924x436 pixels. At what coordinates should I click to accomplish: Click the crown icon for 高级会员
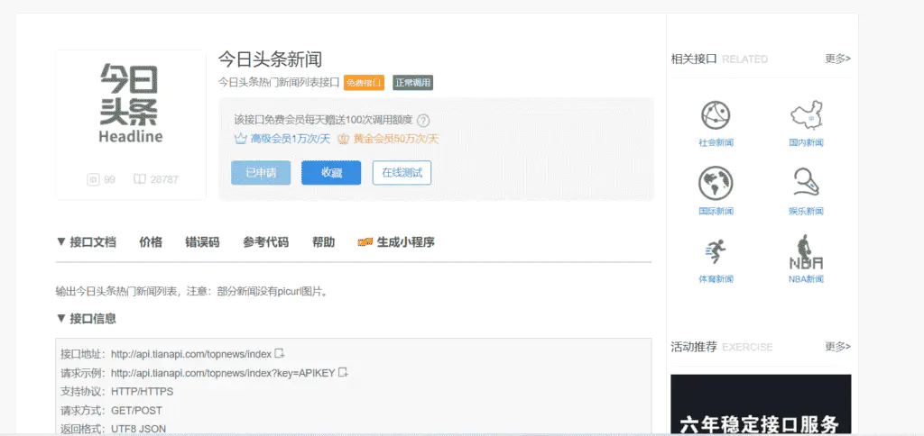click(240, 140)
